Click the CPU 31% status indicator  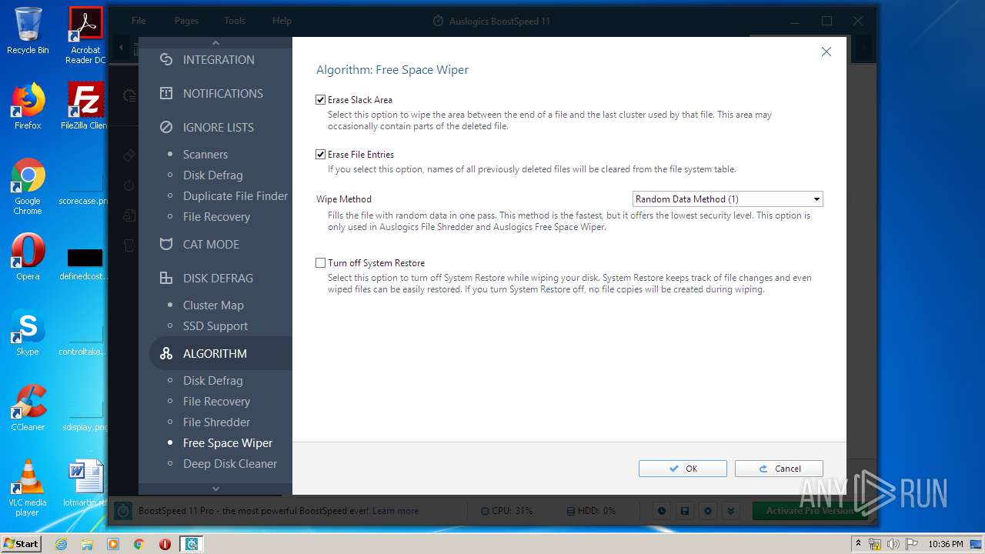(506, 511)
